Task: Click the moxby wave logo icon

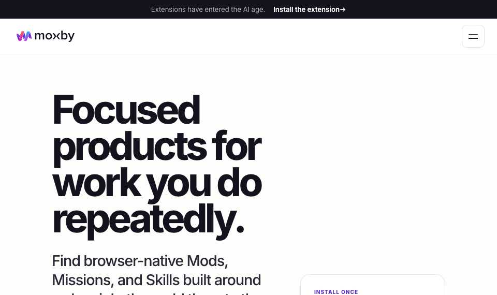Action: click(x=24, y=36)
